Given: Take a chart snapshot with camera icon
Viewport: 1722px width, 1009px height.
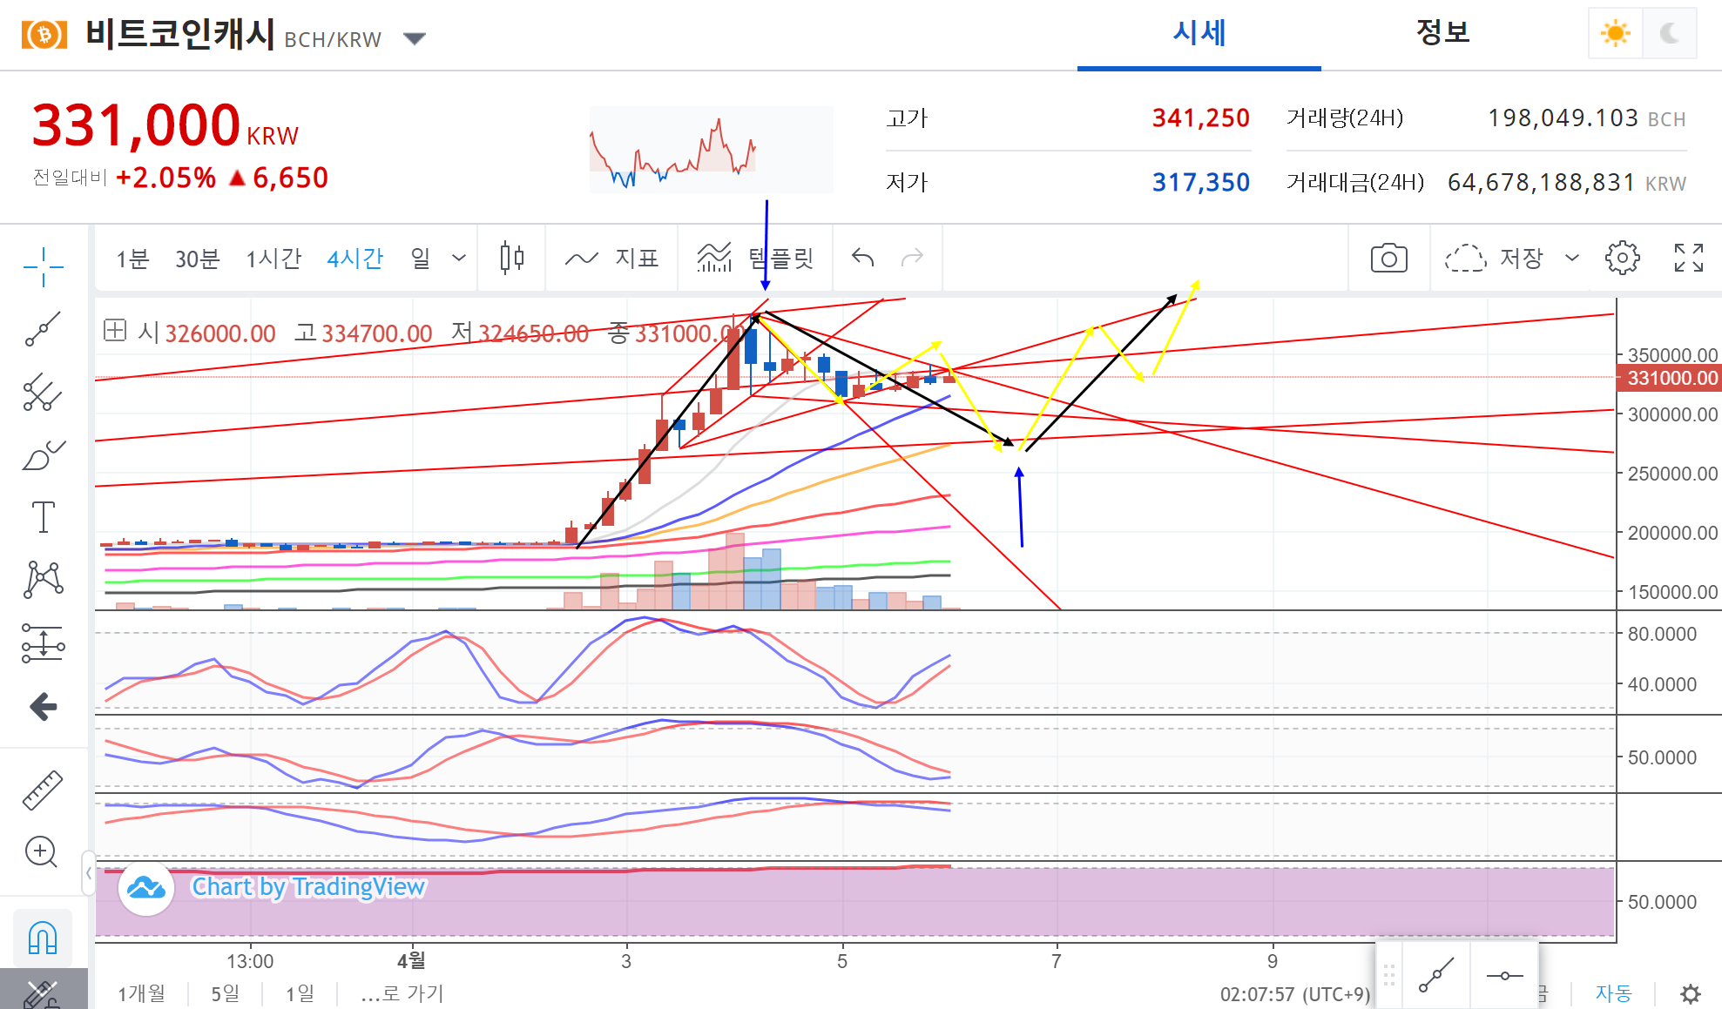Looking at the screenshot, I should (x=1388, y=259).
